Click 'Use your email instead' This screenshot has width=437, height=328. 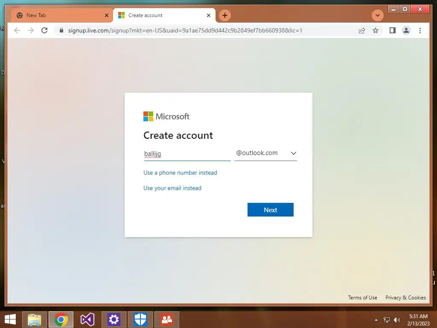click(172, 188)
